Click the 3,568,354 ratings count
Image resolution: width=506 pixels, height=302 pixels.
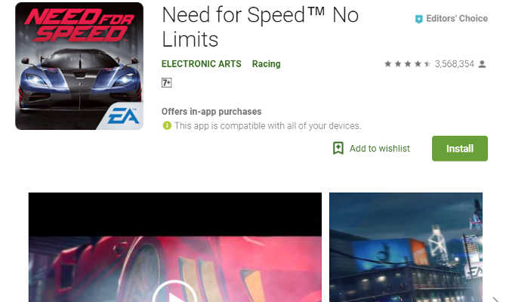(x=455, y=64)
